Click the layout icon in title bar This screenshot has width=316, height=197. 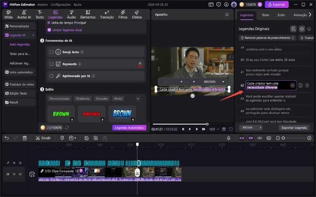[211, 4]
